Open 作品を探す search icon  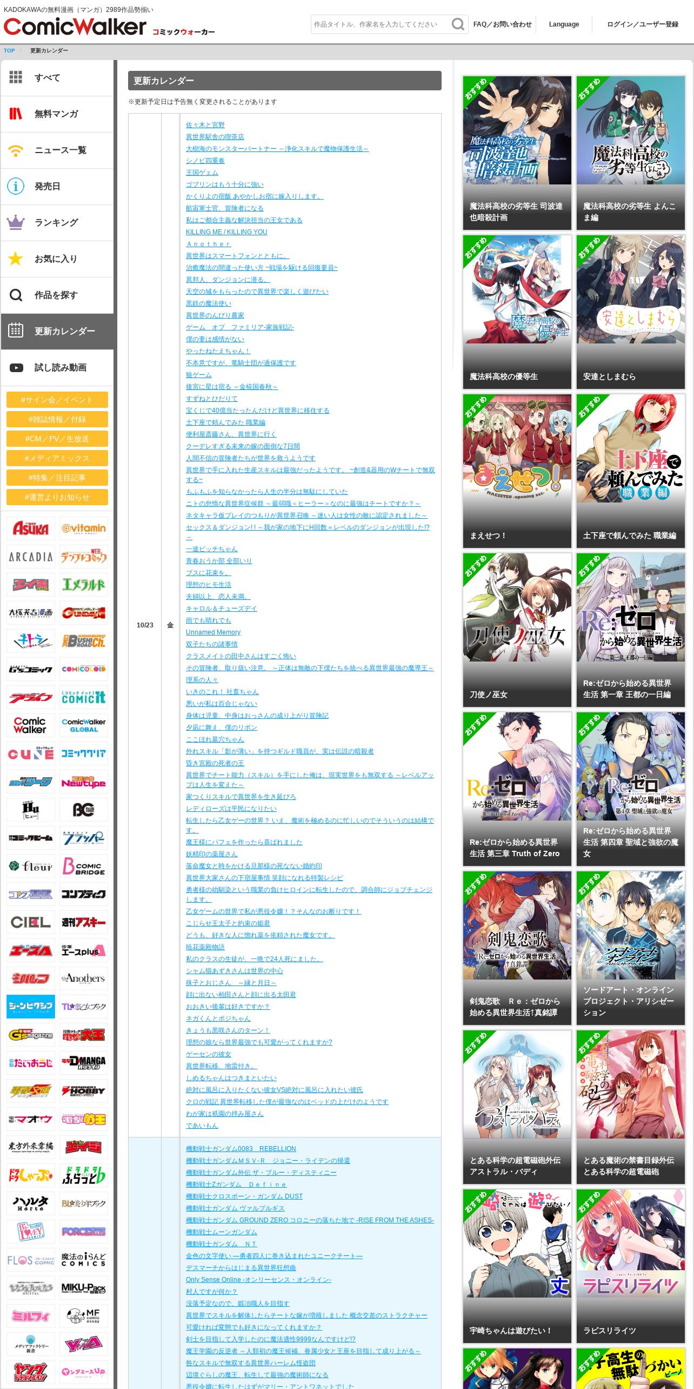coord(16,295)
